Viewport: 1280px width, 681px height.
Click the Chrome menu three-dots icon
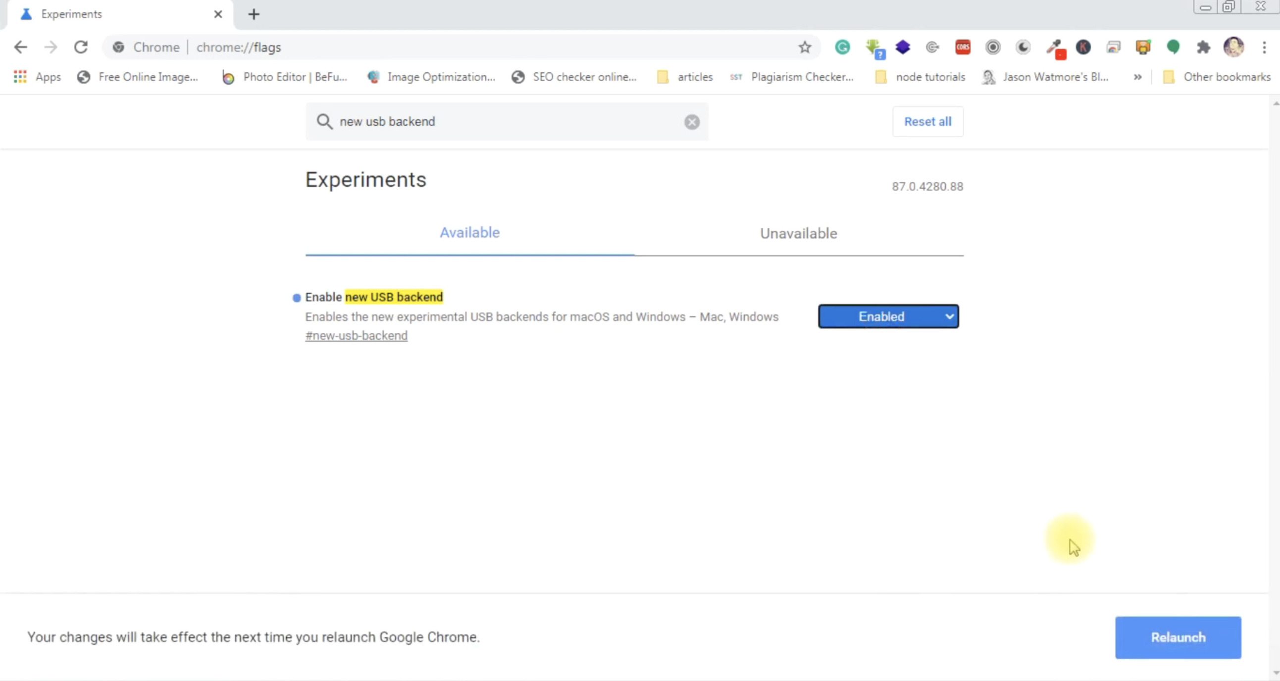(1264, 48)
